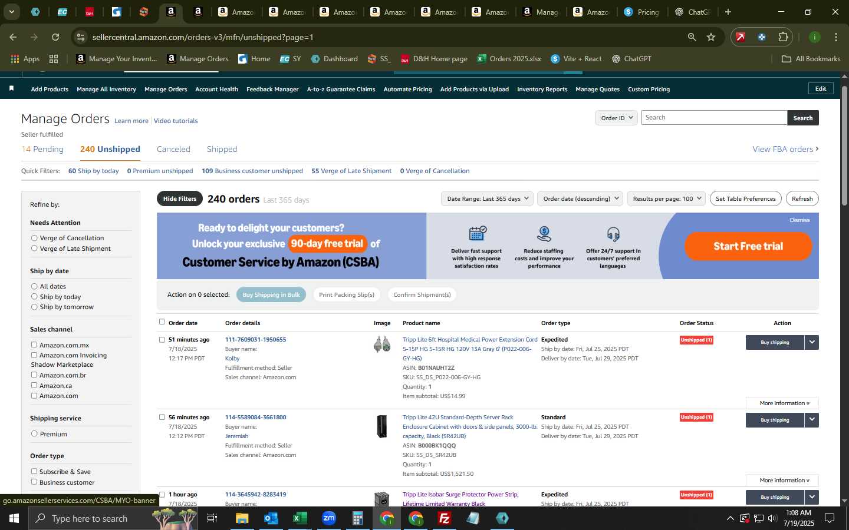
Task: Open the D&H Home page bookmark
Action: (434, 59)
